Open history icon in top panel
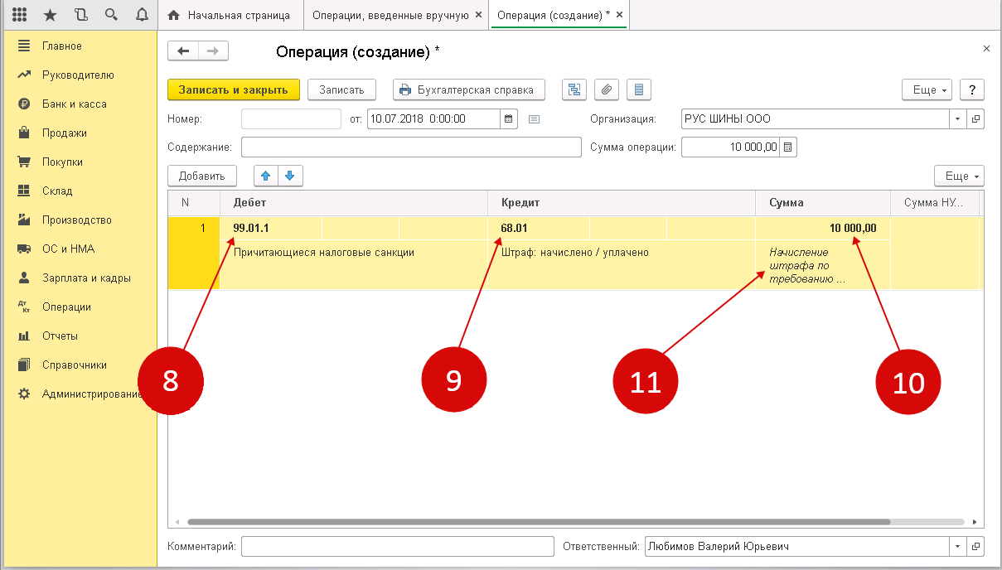The height and width of the screenshot is (570, 1002). pyautogui.click(x=80, y=15)
